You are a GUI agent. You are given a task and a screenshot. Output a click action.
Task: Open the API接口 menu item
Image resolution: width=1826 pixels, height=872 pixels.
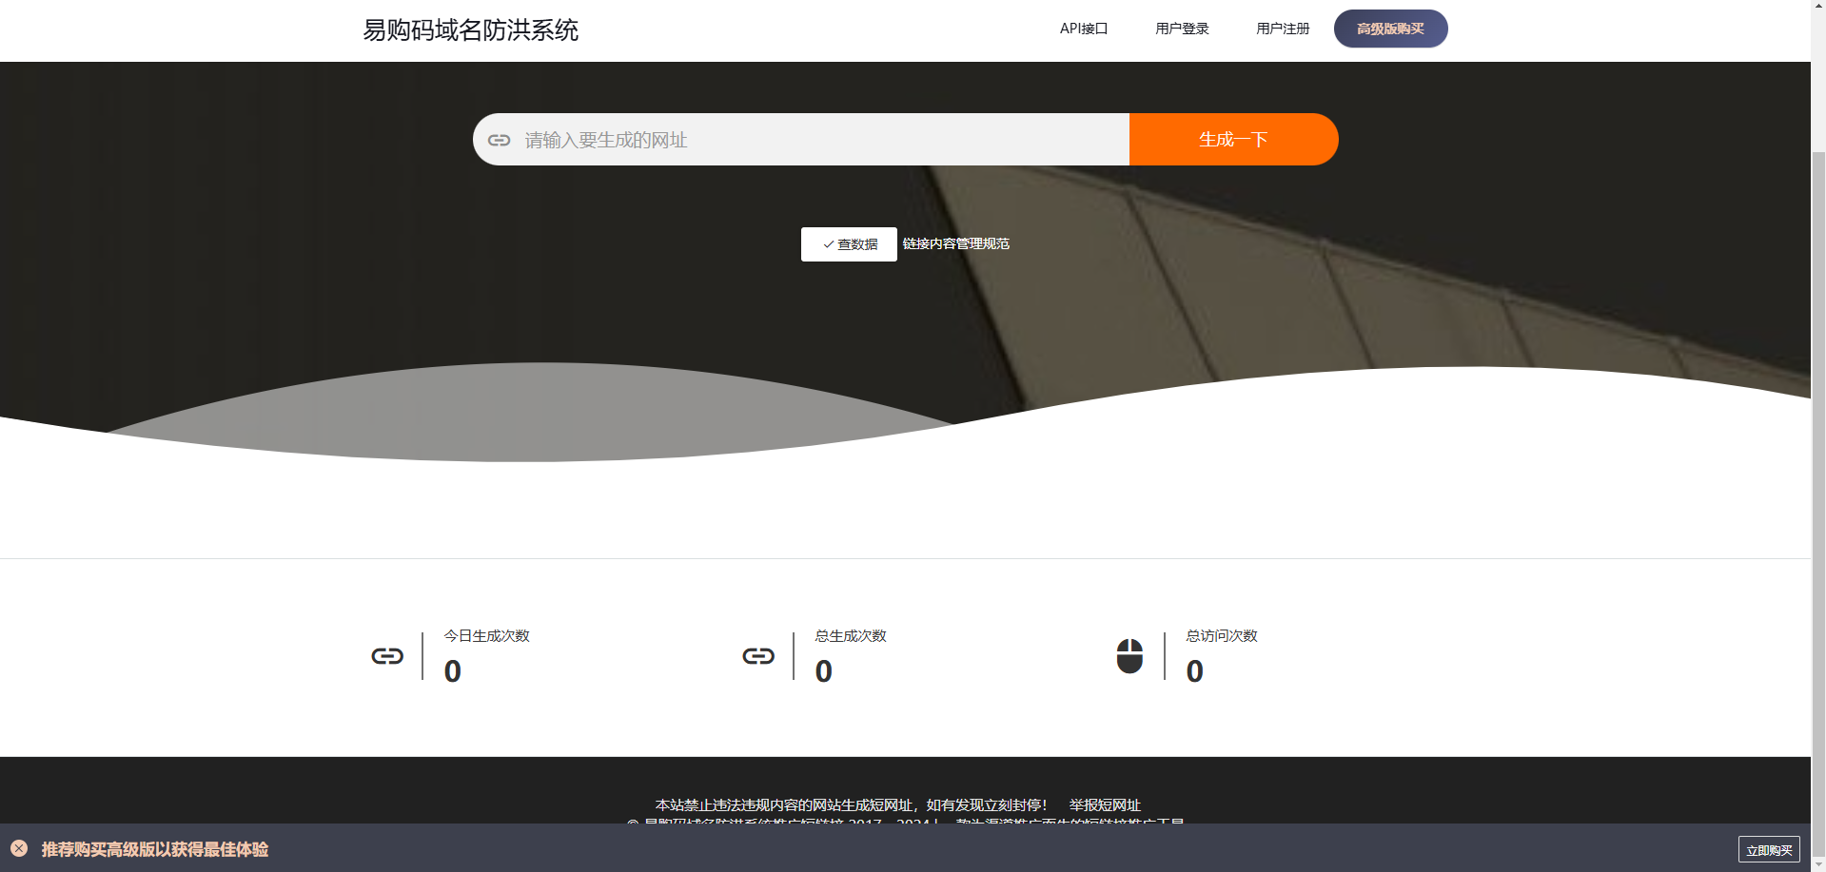[1084, 29]
